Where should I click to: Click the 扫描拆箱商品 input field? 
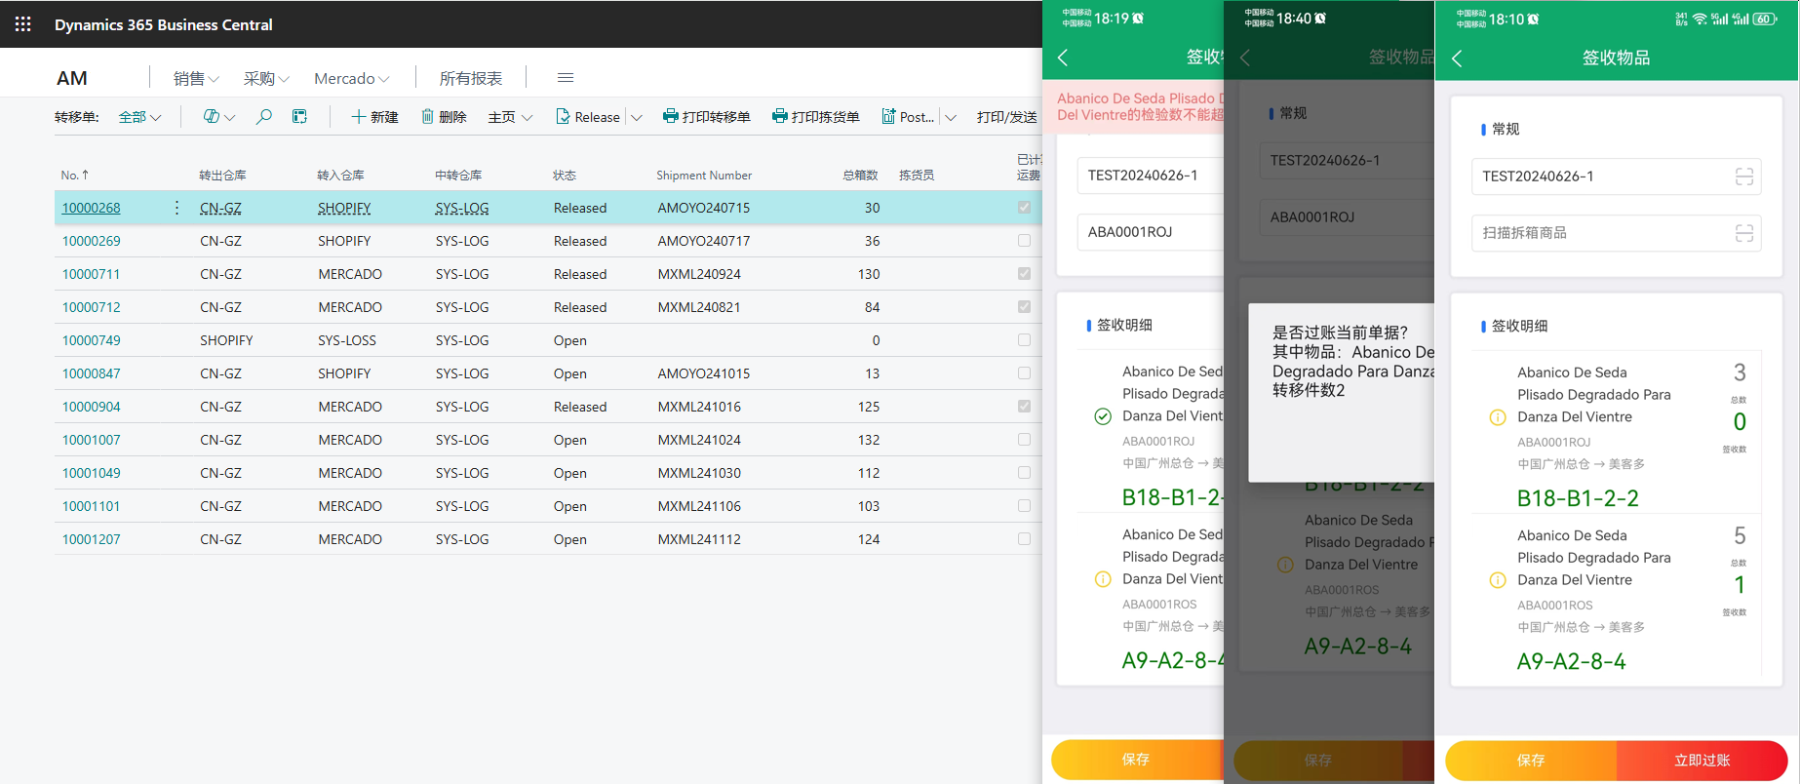pyautogui.click(x=1599, y=233)
